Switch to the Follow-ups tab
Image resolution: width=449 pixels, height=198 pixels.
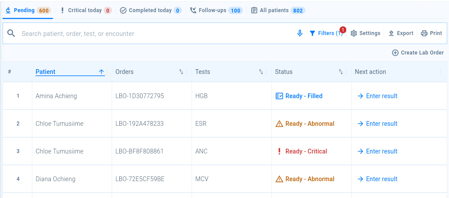tap(216, 10)
